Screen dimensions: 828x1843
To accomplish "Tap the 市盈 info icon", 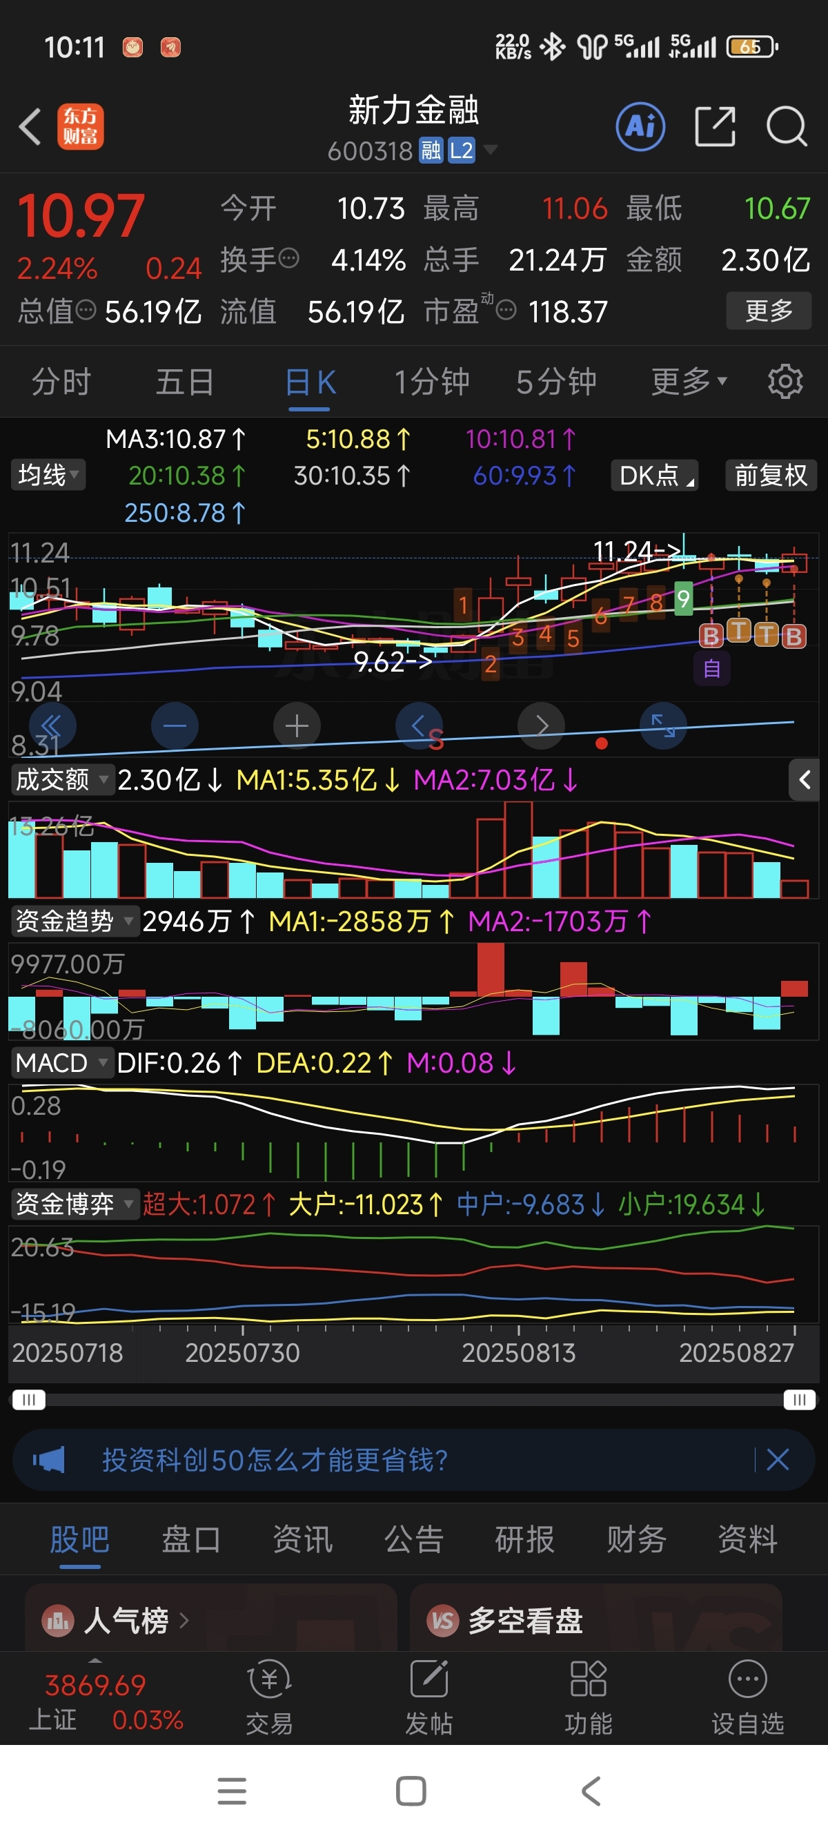I will 506,311.
